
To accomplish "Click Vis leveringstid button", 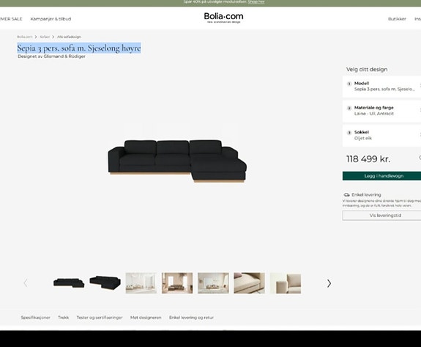I will coord(381,216).
